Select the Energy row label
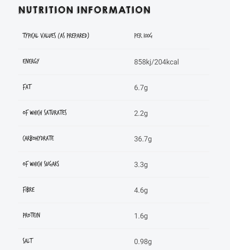The height and width of the screenshot is (250, 230). point(31,61)
